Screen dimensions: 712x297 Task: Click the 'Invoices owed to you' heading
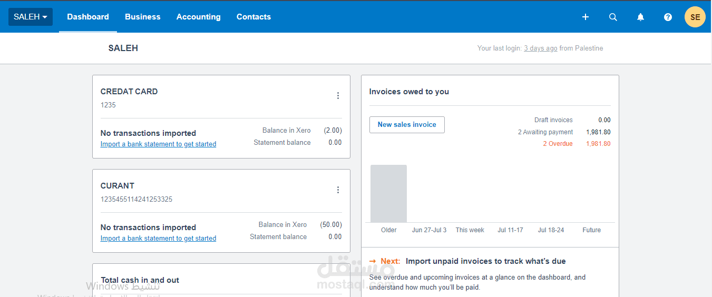409,92
